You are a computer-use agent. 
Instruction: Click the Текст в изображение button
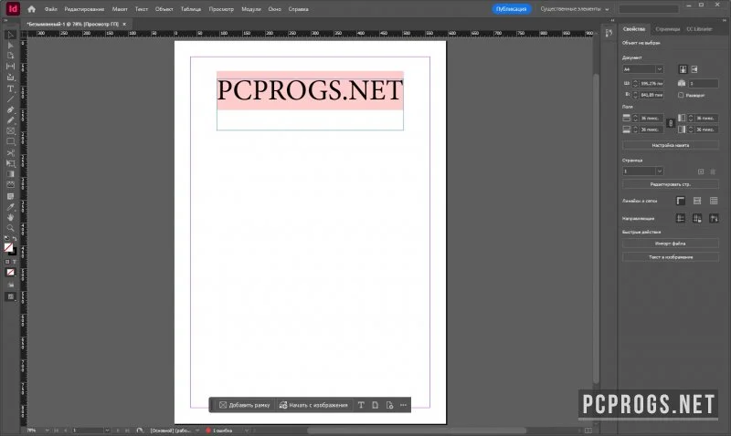click(671, 257)
